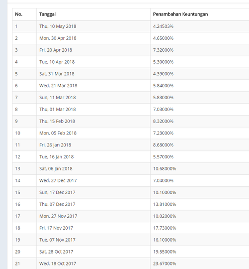The image size is (249, 269).
Task: Select the Sun, 11 Mar 2018 row
Action: (130, 98)
